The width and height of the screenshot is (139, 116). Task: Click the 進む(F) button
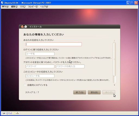click(x=109, y=92)
